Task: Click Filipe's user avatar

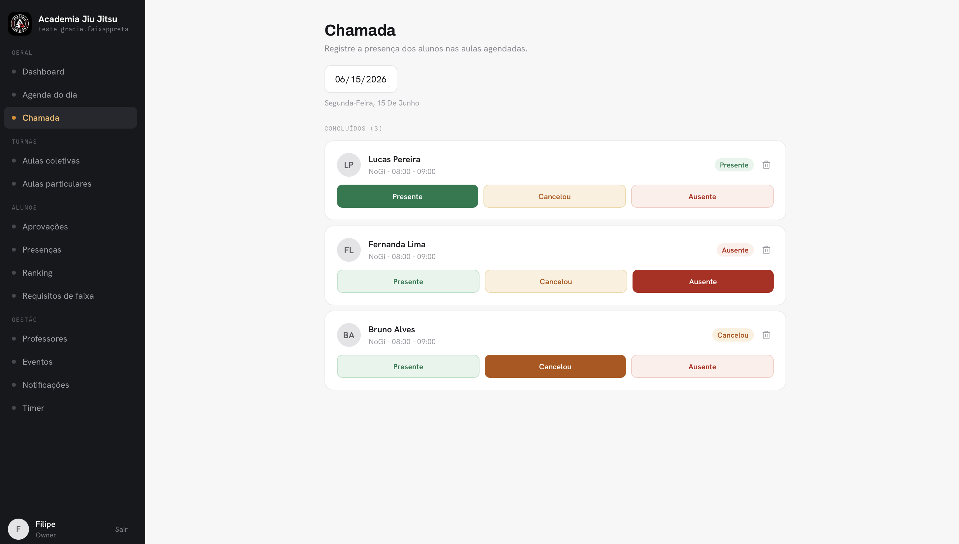Action: 18,529
